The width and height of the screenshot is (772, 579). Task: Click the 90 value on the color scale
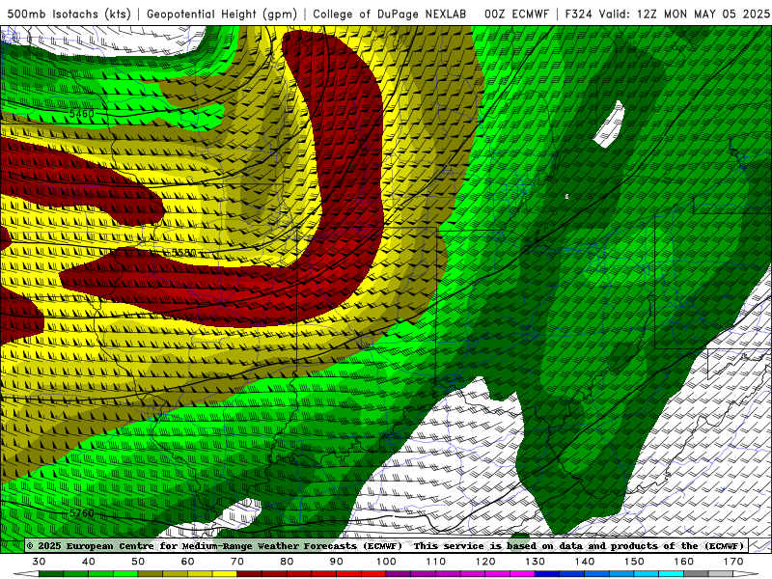point(337,562)
